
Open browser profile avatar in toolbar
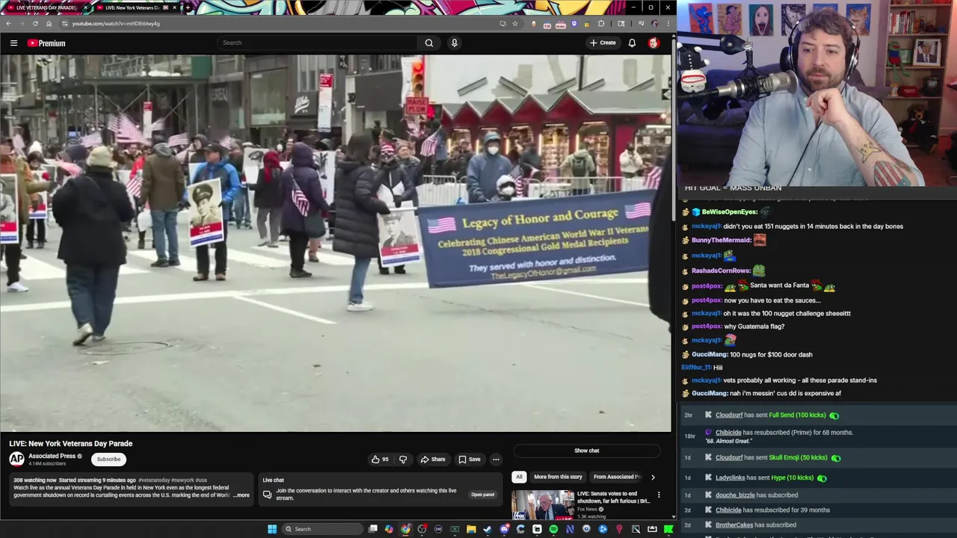click(x=655, y=23)
